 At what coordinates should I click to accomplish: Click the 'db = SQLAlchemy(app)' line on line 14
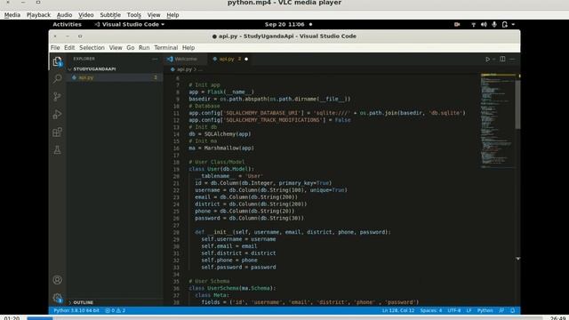[220, 134]
